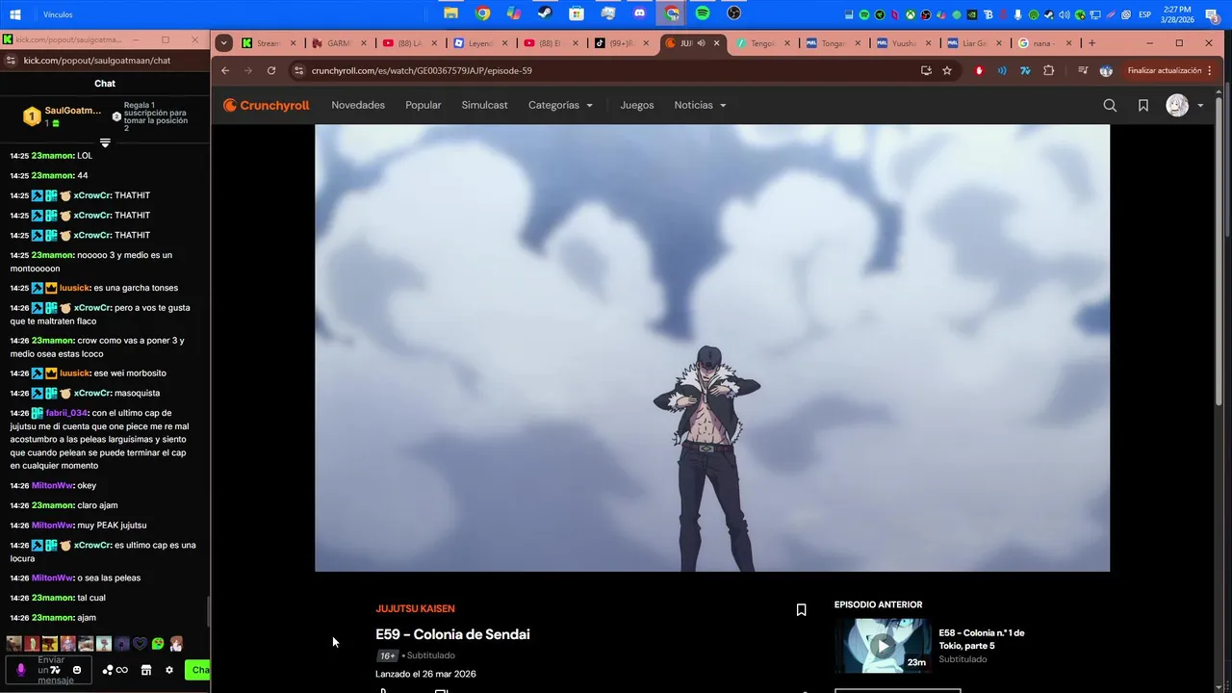The width and height of the screenshot is (1232, 693).
Task: Click the Kick chat message input field
Action: (50, 670)
